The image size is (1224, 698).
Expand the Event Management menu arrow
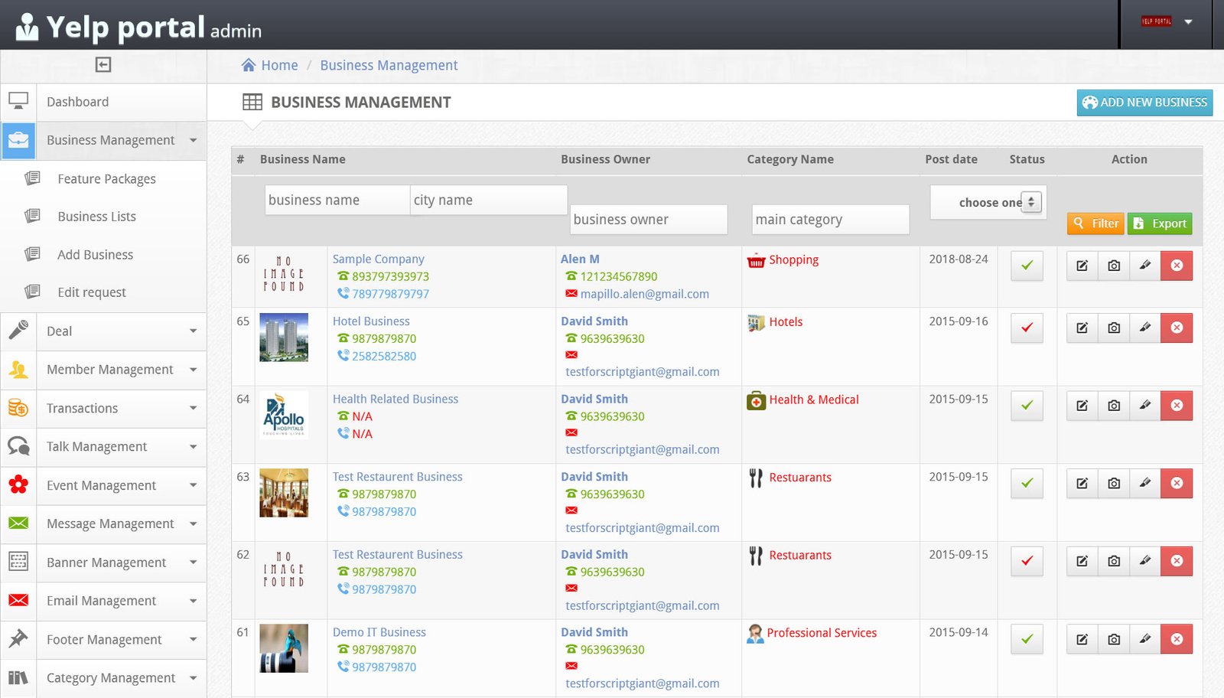pyautogui.click(x=193, y=485)
